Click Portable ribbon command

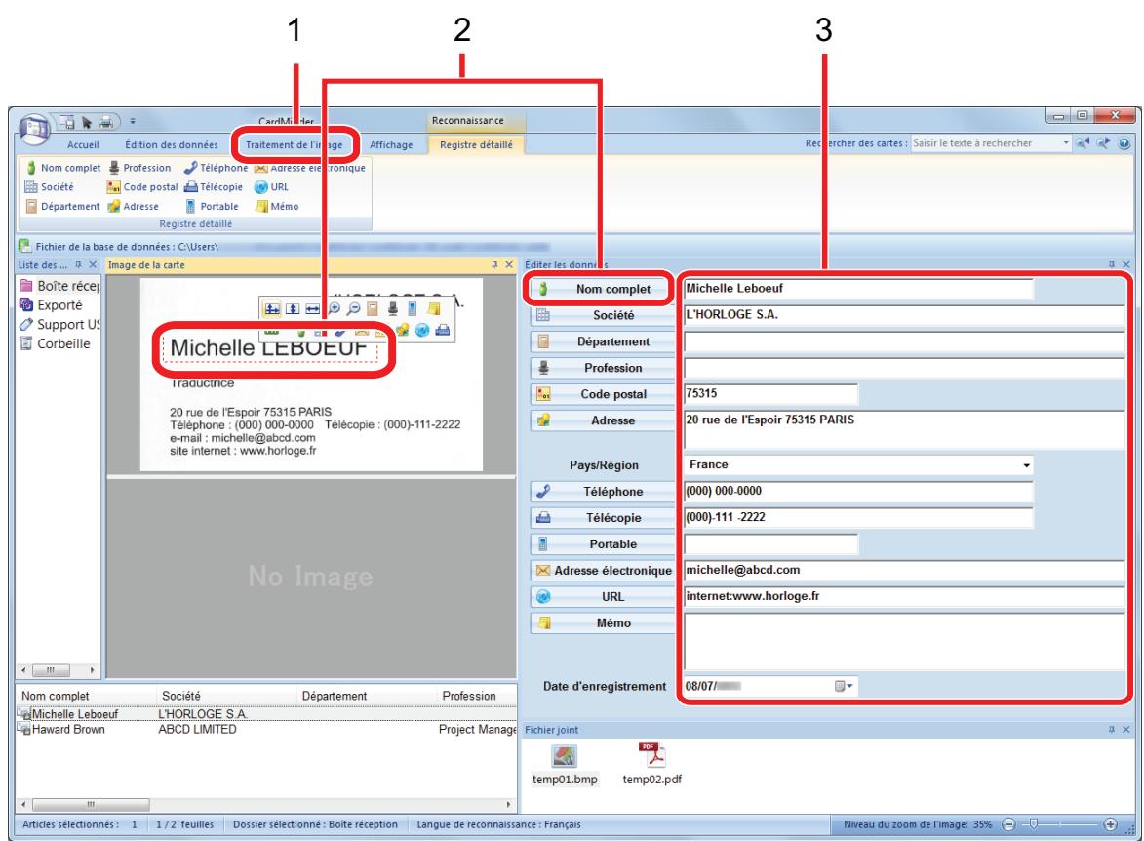(x=212, y=207)
